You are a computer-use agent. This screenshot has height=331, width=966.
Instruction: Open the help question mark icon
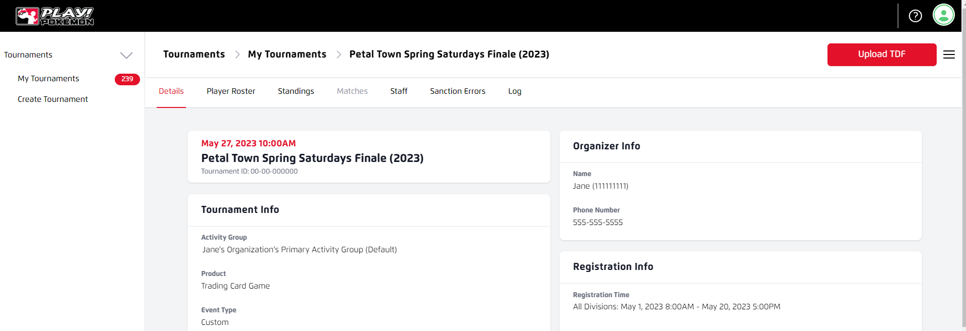915,16
